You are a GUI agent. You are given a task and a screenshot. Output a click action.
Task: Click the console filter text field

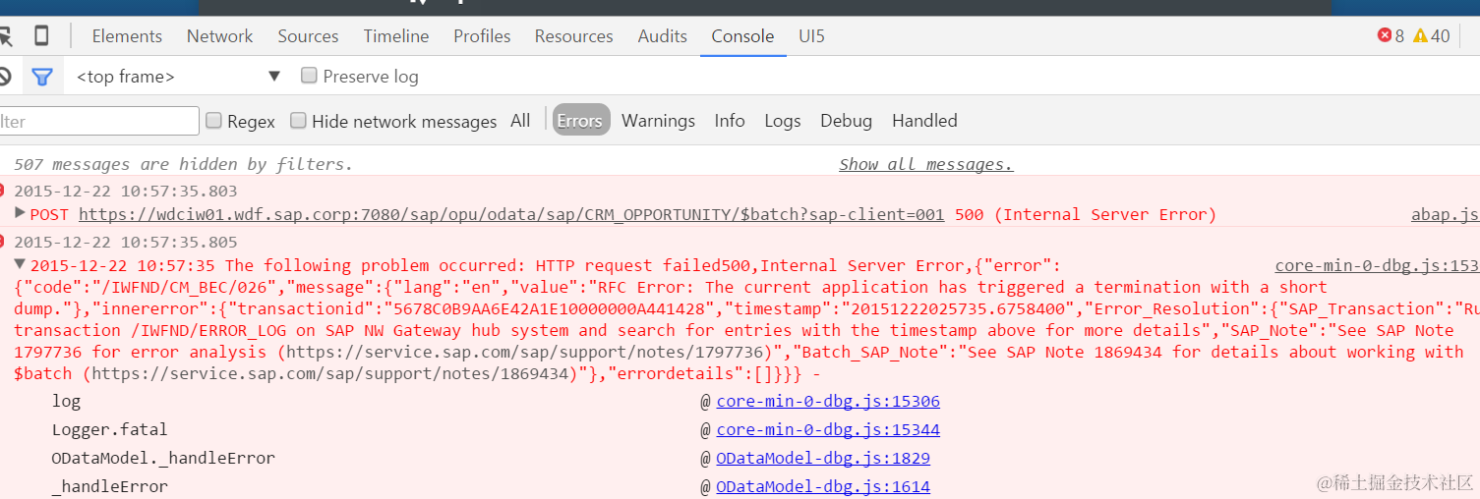[x=99, y=121]
